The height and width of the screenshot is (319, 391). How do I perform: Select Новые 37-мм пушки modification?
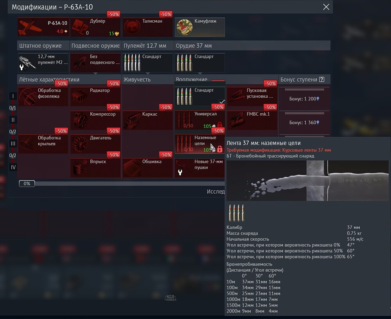click(x=200, y=168)
